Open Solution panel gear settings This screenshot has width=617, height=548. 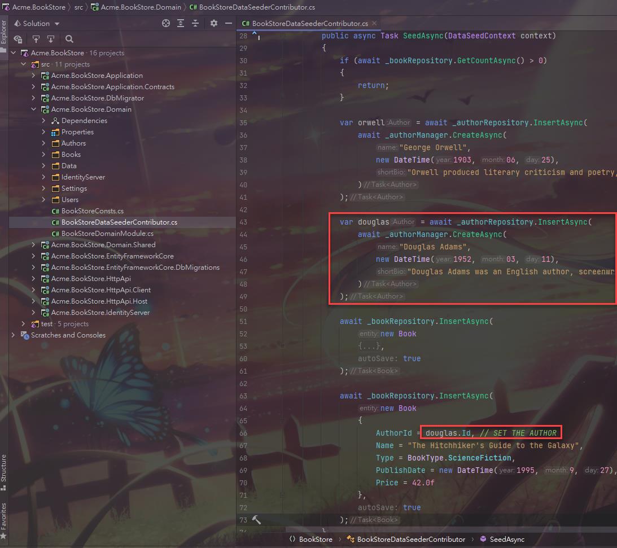tap(213, 23)
